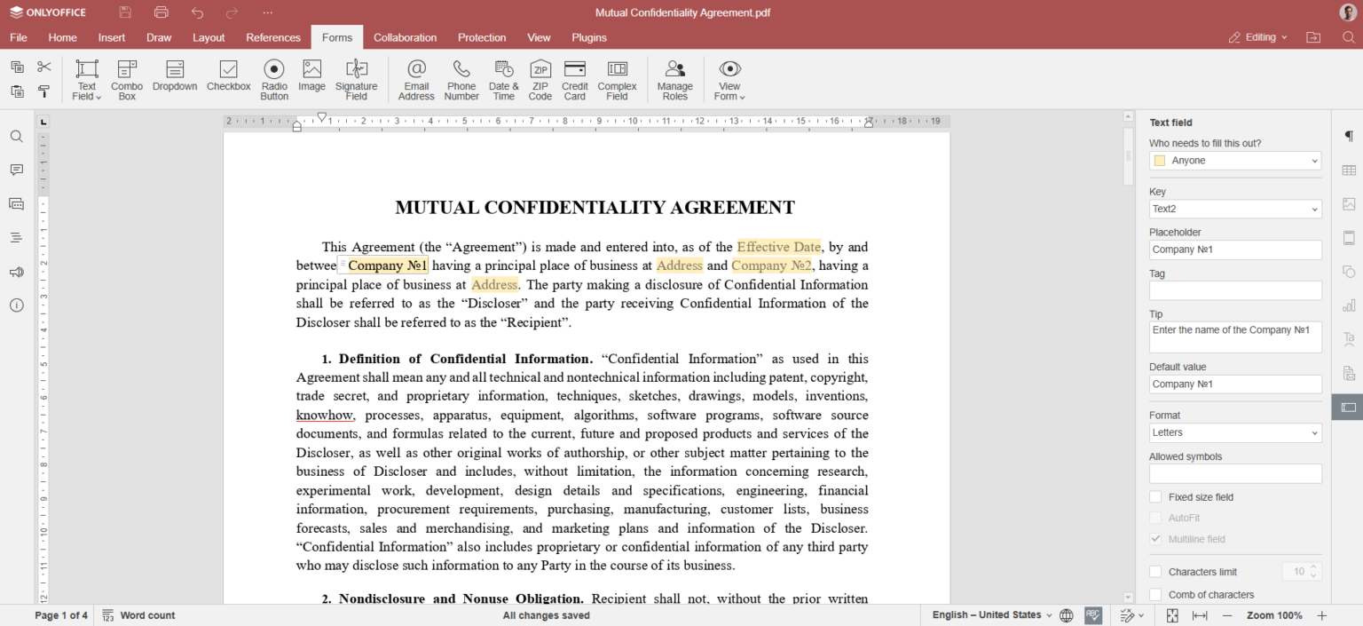Check the Comb of characters option
The image size is (1363, 626).
coord(1155,594)
